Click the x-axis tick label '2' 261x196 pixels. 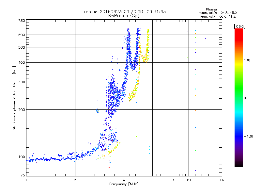(x=75, y=180)
